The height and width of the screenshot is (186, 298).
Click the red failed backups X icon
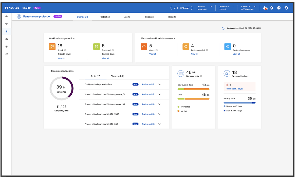click(227, 85)
